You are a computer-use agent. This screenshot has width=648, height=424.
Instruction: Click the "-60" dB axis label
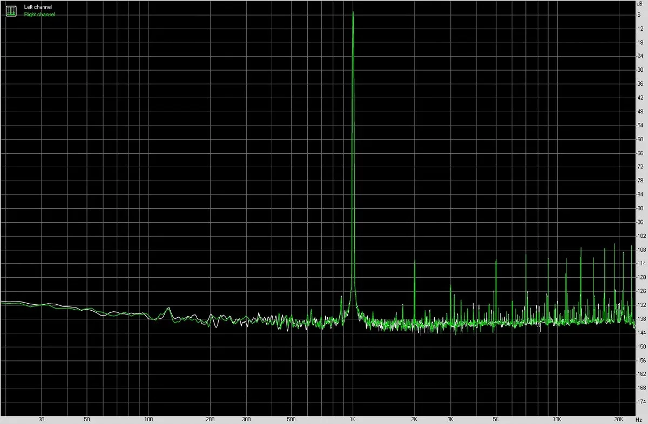tap(640, 139)
